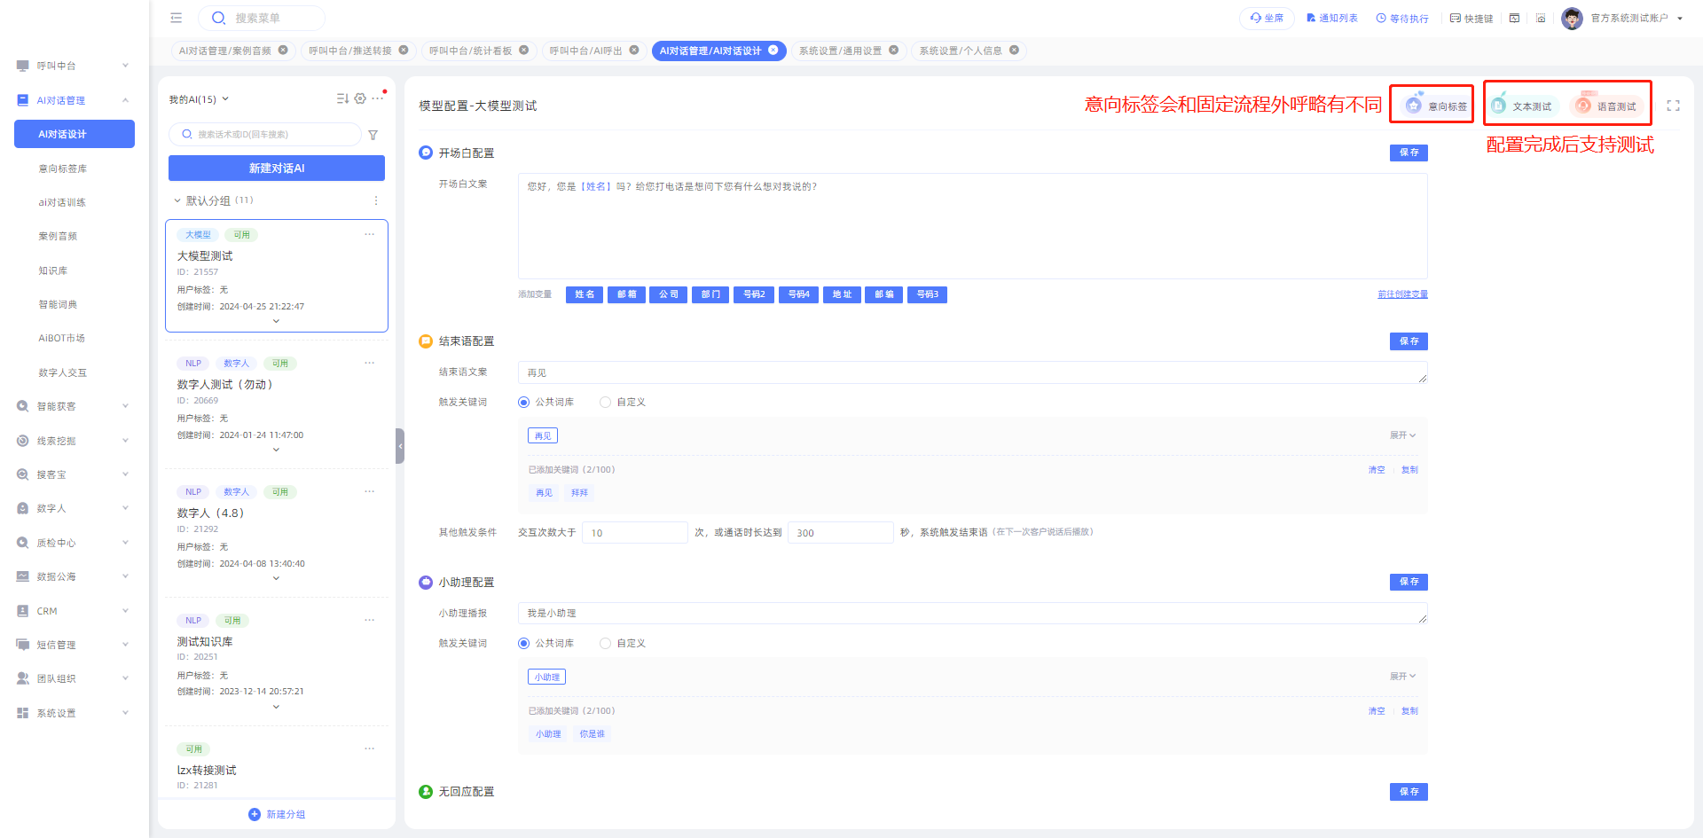Image resolution: width=1703 pixels, height=838 pixels.
Task: Close the 系统设置/个人信息 tab
Action: [x=1014, y=51]
